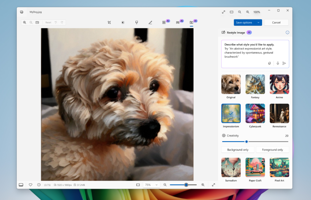The image size is (311, 200).
Task: Open the AI Background tool
Action: (x=178, y=23)
